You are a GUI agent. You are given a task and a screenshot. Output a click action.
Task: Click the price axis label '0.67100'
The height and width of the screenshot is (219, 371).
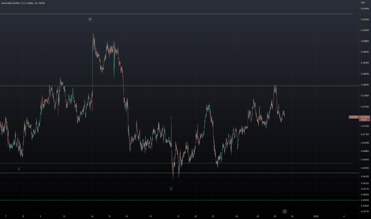[x=365, y=135]
